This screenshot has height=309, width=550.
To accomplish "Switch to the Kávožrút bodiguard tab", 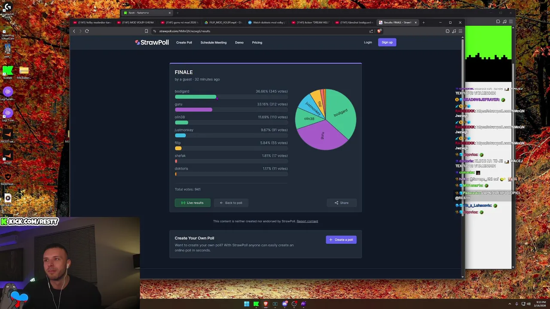I will 354,22.
